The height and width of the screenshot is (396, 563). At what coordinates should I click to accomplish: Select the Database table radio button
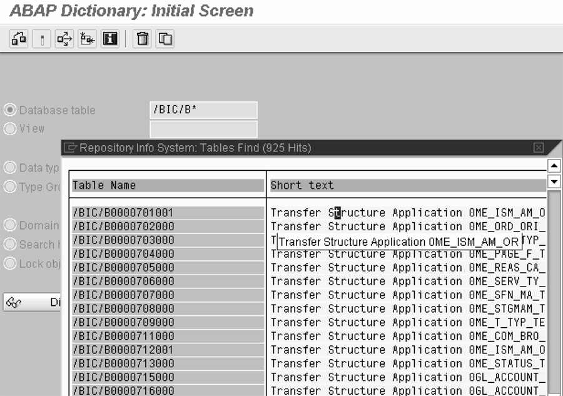click(10, 110)
